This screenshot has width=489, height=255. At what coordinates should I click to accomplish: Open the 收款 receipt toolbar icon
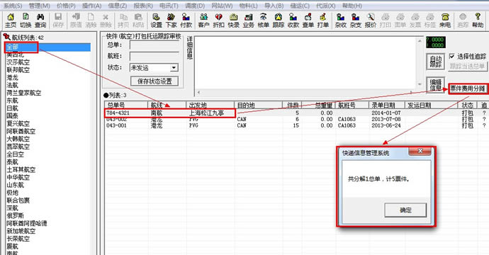point(293,21)
